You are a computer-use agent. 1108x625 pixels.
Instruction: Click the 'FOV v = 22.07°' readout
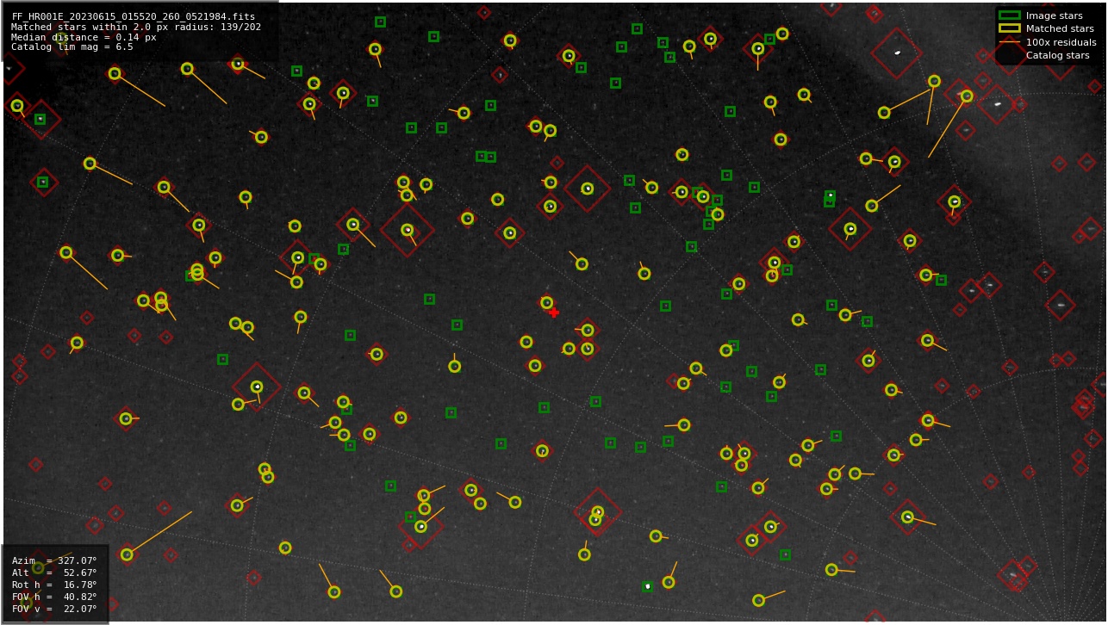54,609
